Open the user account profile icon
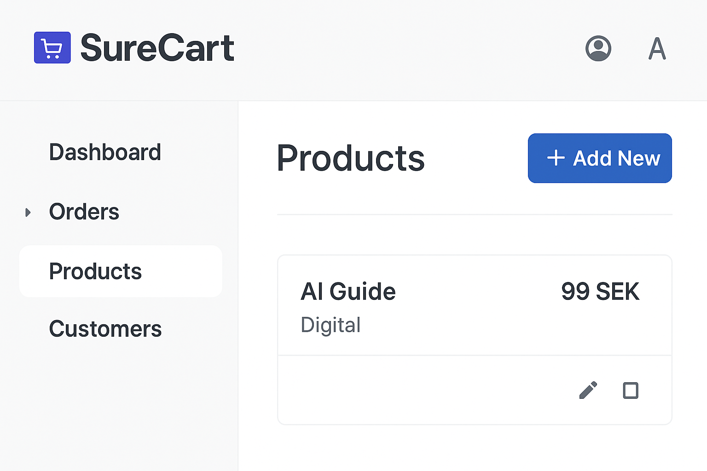Image resolution: width=707 pixels, height=471 pixels. click(x=598, y=48)
